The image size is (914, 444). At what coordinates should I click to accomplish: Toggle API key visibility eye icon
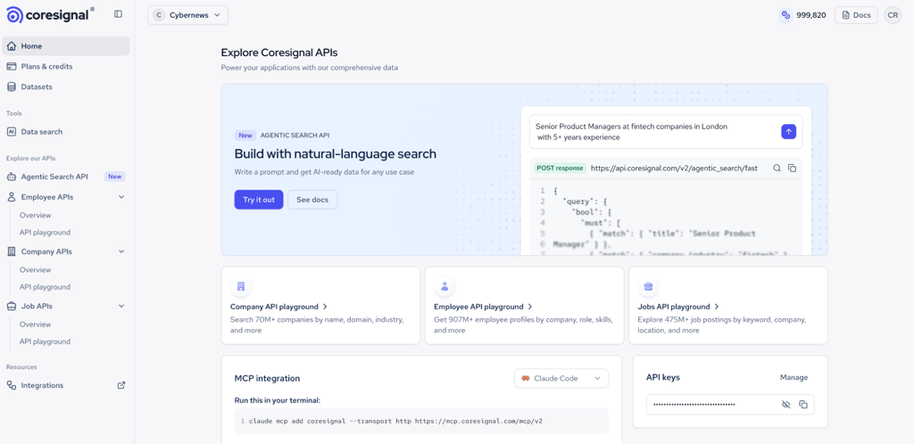[785, 405]
